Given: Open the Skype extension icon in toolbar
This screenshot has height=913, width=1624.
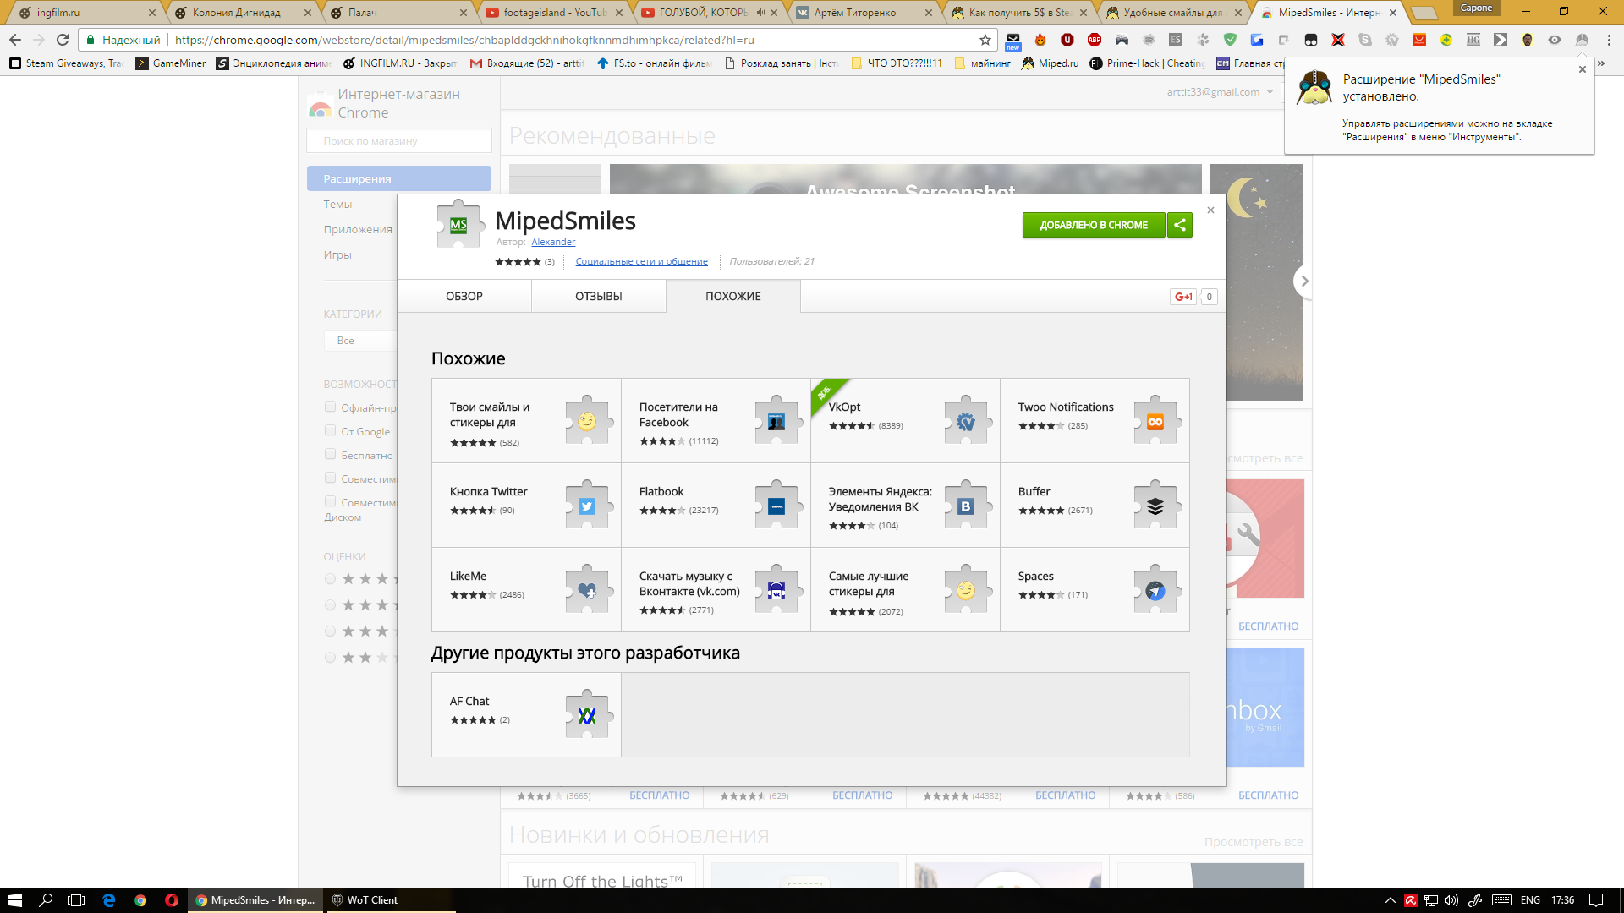Looking at the screenshot, I should tap(1365, 40).
